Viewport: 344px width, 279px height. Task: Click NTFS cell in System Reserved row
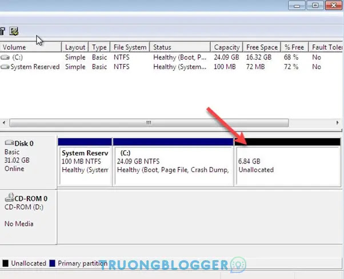122,67
